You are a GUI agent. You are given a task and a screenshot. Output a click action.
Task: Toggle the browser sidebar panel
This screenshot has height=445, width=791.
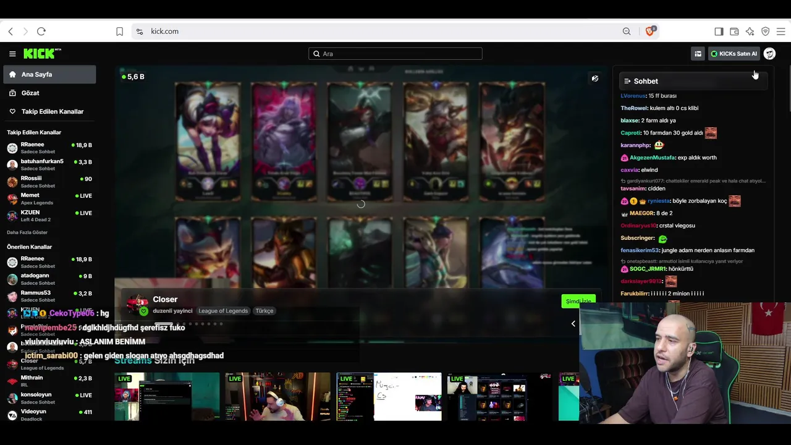point(719,32)
